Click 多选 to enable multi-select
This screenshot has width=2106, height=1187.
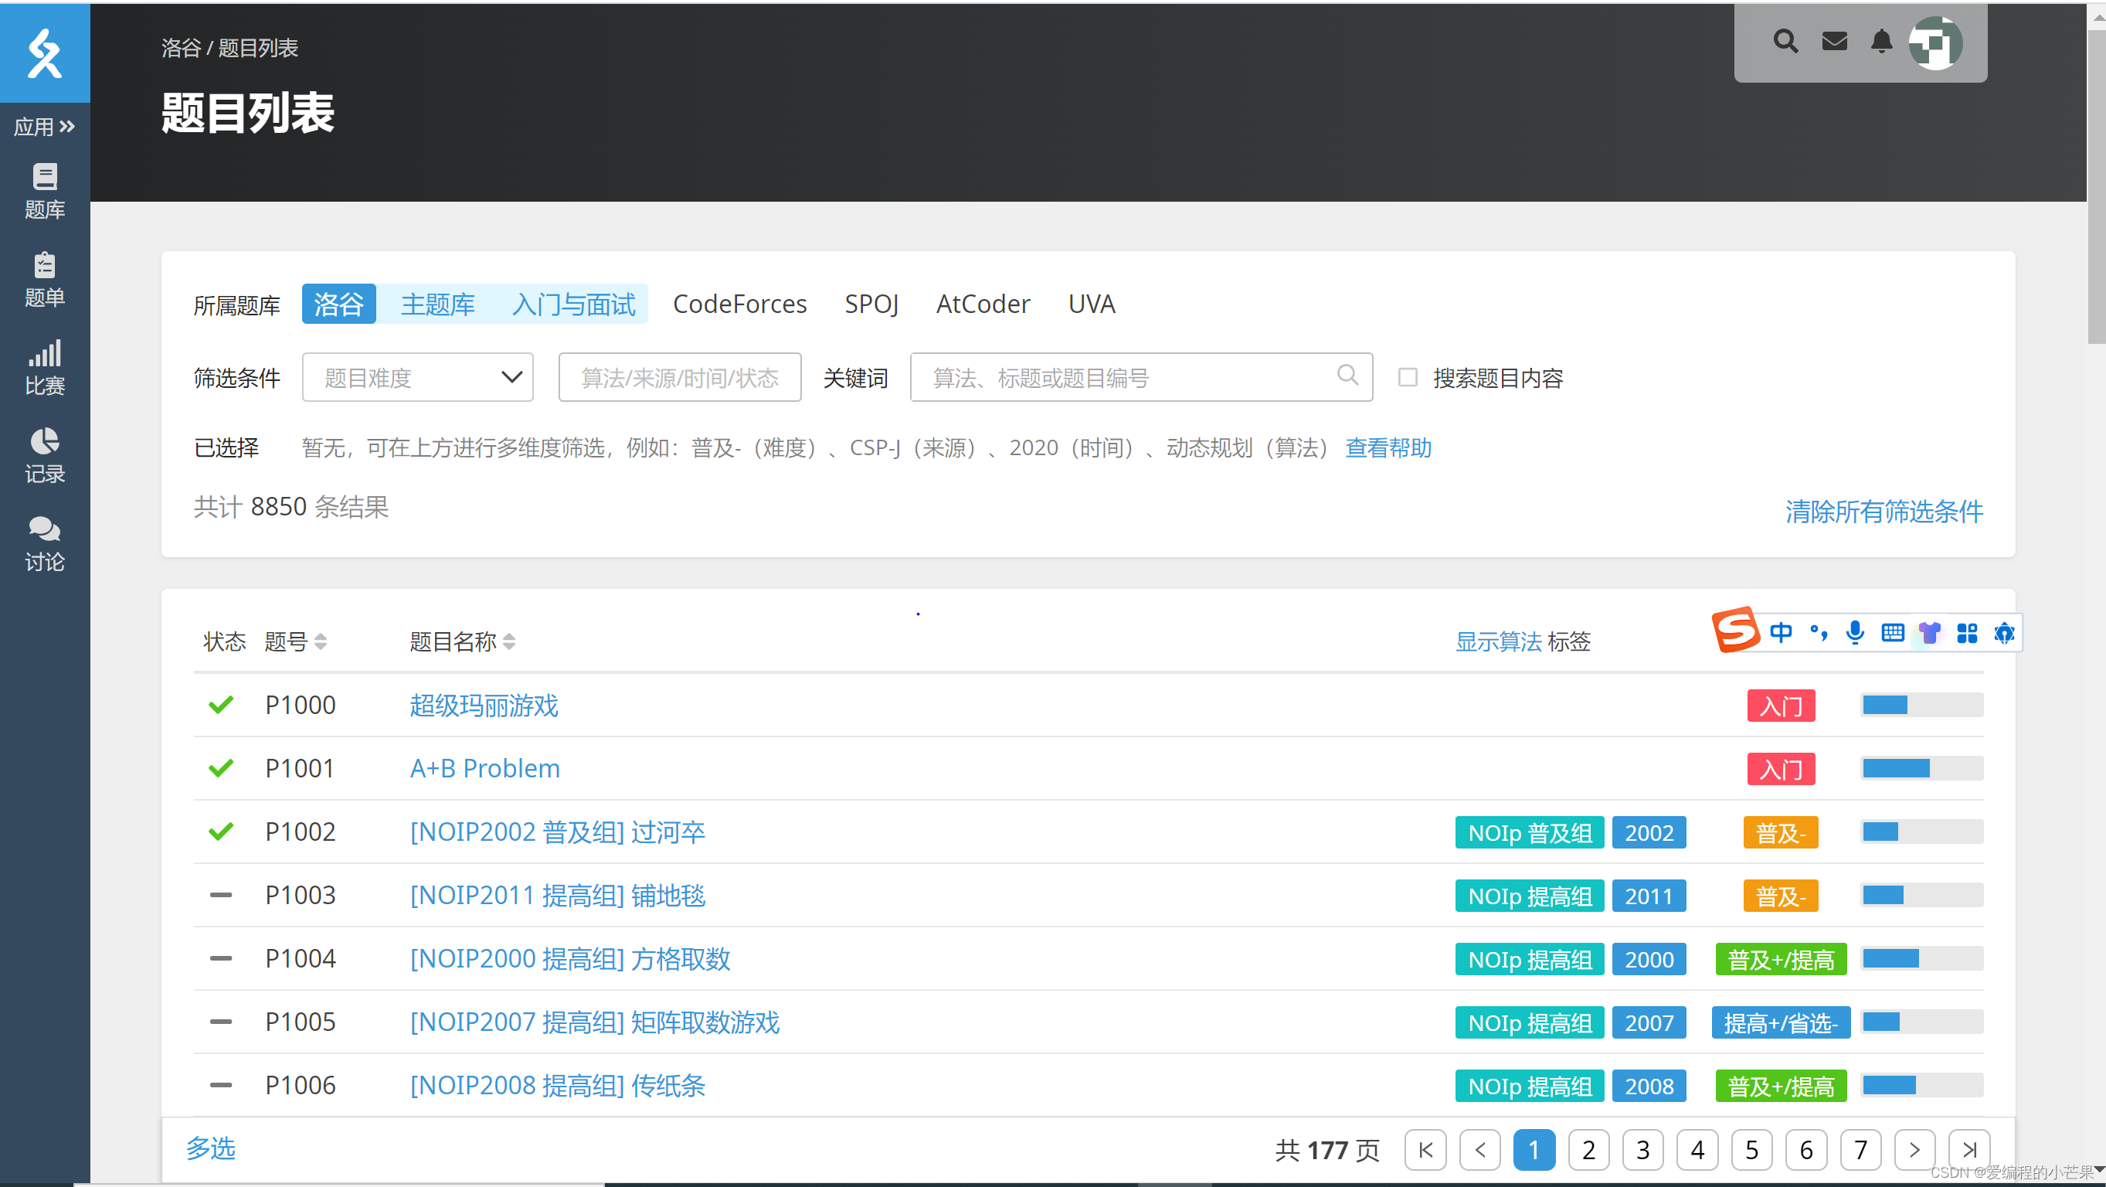(210, 1148)
